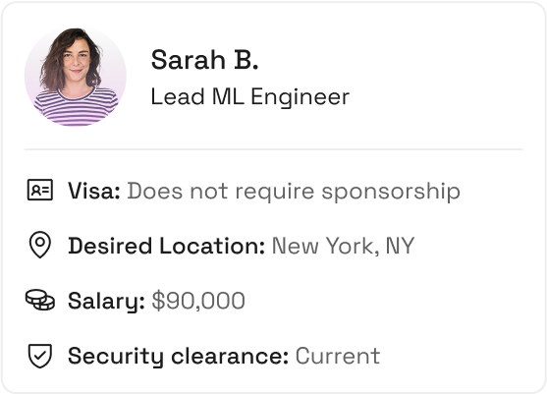This screenshot has width=547, height=394.
Task: Click Sarah B.'s profile photo
Action: point(76,76)
